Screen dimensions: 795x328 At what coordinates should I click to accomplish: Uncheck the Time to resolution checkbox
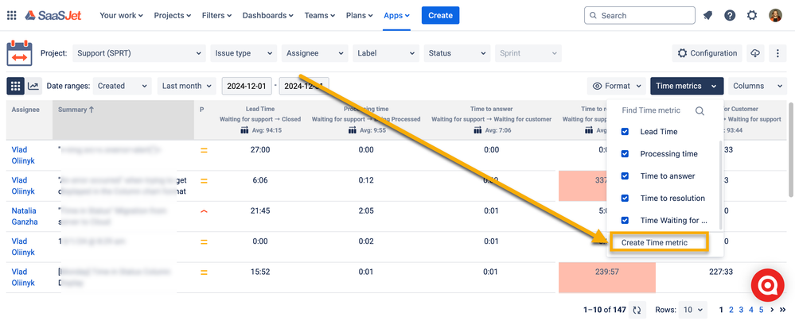[x=625, y=199]
